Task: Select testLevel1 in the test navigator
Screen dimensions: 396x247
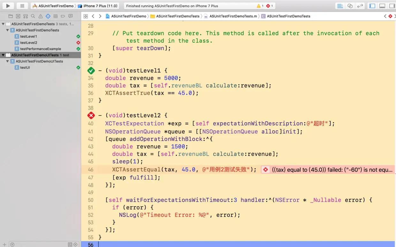Action: coord(28,36)
